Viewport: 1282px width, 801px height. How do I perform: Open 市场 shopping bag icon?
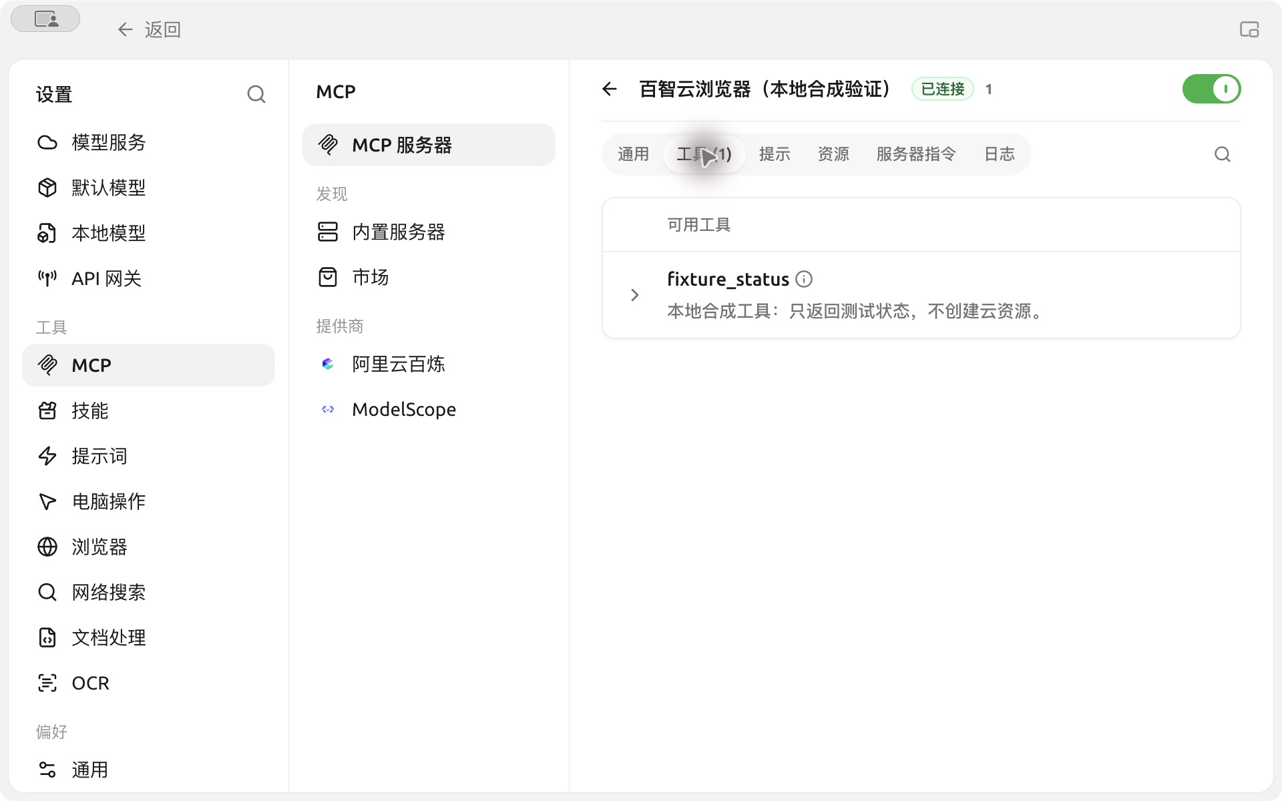328,277
